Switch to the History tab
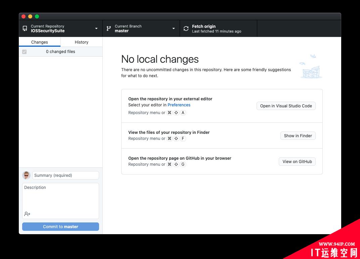Image resolution: width=360 pixels, height=259 pixels. (x=82, y=42)
